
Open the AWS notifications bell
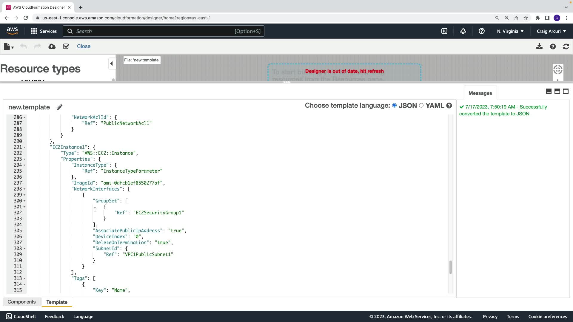pyautogui.click(x=463, y=31)
